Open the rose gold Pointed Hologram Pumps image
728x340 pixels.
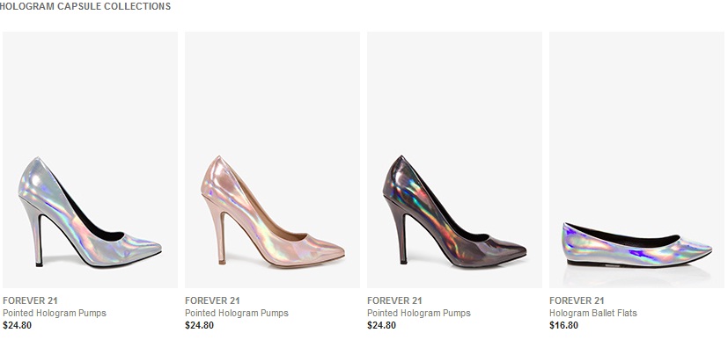[x=272, y=160]
